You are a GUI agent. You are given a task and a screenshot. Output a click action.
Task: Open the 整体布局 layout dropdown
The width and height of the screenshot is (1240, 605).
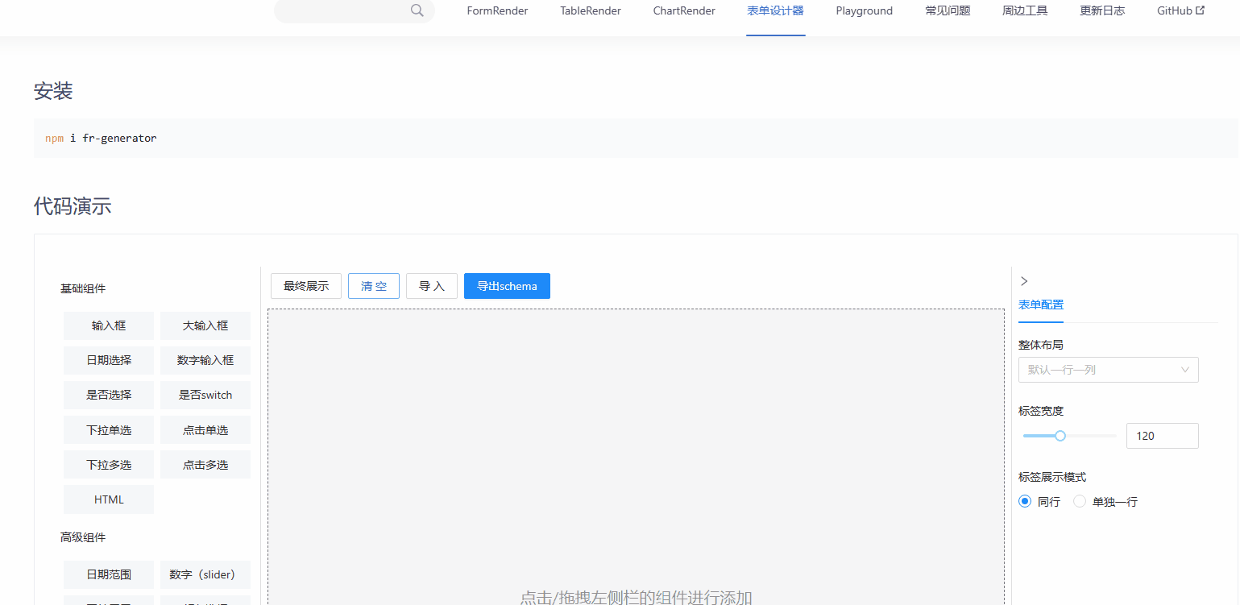tap(1108, 369)
